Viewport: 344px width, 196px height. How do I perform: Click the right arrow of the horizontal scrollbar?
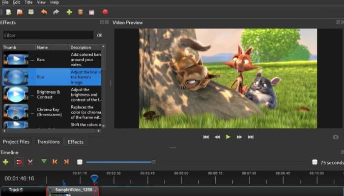pos(99,131)
